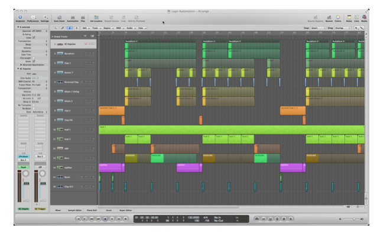Open the Track local menu

(x=96, y=28)
